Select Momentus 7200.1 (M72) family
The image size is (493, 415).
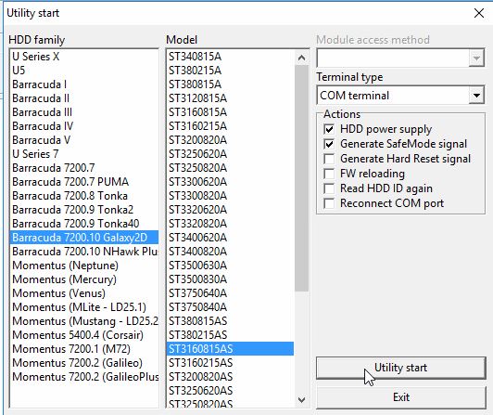pos(84,349)
